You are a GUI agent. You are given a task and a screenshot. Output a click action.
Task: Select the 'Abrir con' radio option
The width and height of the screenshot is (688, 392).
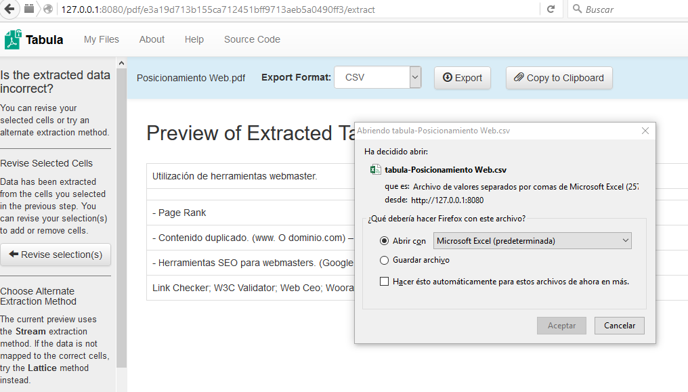coord(385,241)
